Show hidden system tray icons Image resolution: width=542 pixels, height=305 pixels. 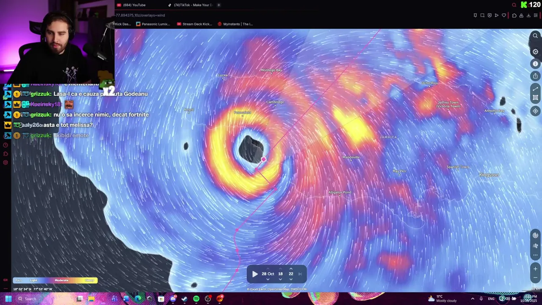pos(473,299)
